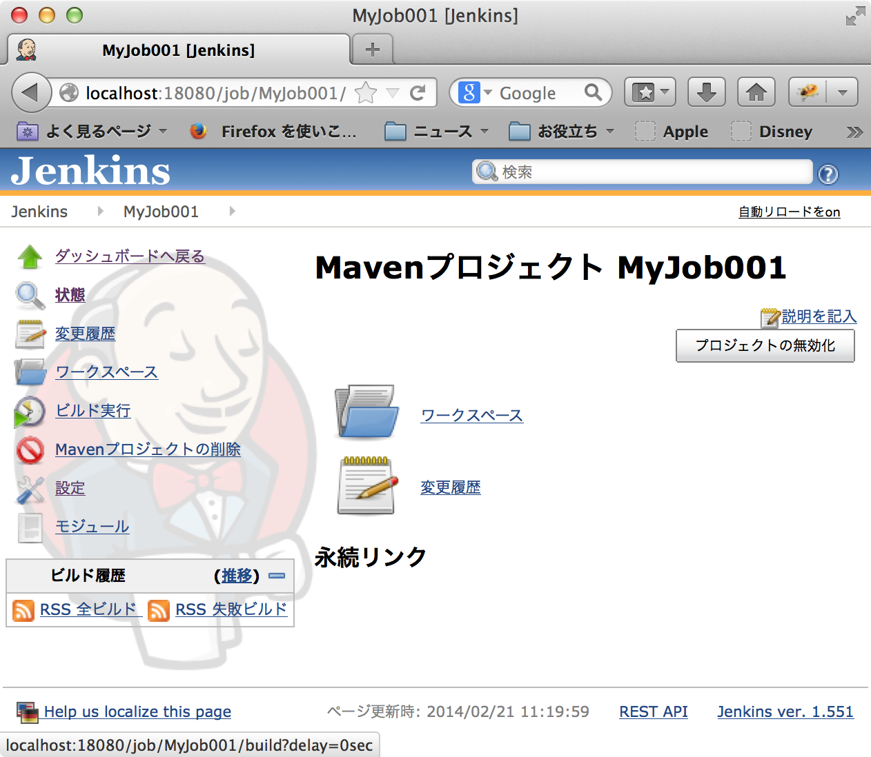
Task: Click the blue folder workspace icon in sidebar
Action: [x=30, y=372]
